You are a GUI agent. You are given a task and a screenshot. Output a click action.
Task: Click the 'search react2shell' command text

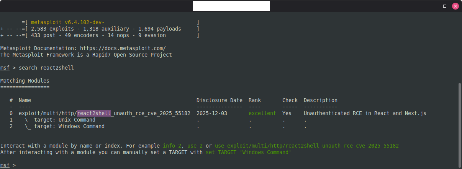[46, 68]
